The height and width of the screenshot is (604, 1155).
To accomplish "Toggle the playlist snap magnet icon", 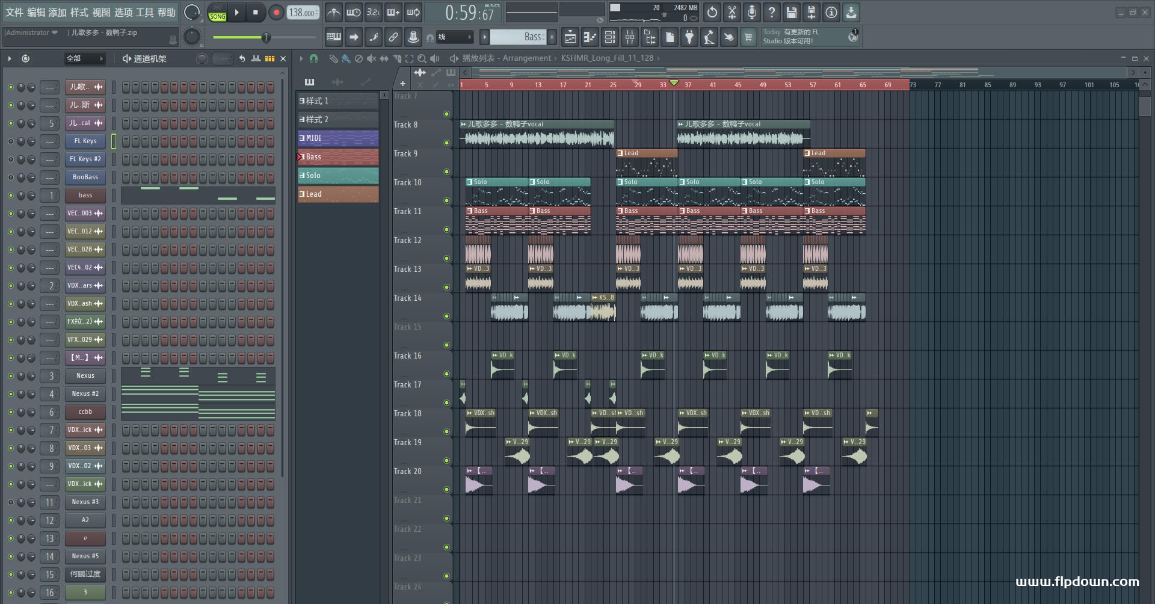I will 313,58.
